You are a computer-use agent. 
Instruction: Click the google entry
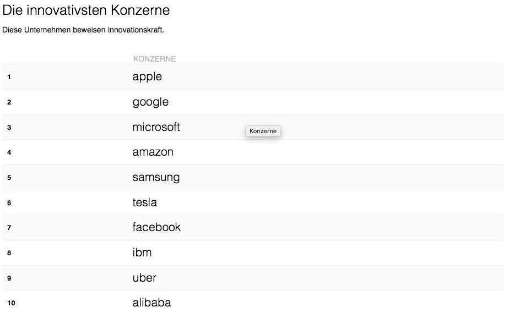point(150,102)
